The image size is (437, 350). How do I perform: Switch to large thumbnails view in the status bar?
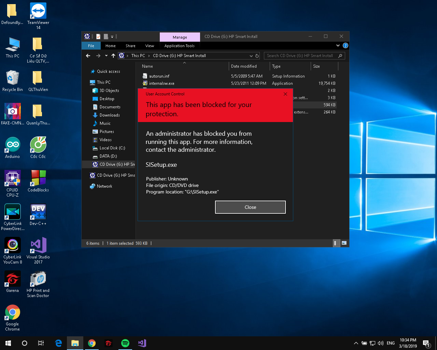click(x=344, y=243)
